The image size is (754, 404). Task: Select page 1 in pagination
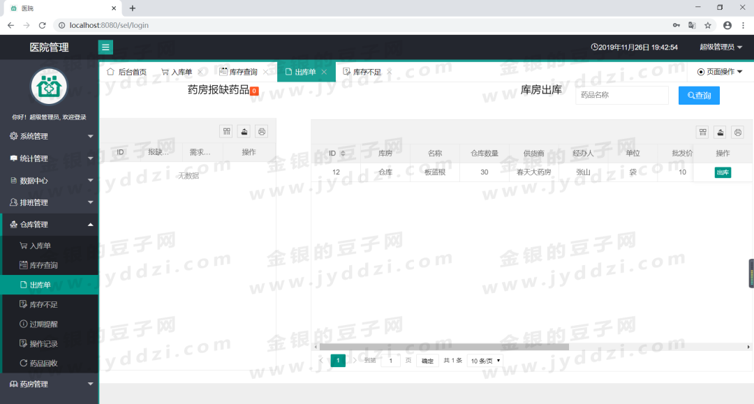[338, 360]
